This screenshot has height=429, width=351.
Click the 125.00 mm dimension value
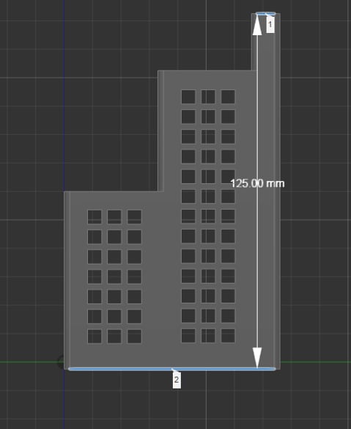pyautogui.click(x=257, y=183)
